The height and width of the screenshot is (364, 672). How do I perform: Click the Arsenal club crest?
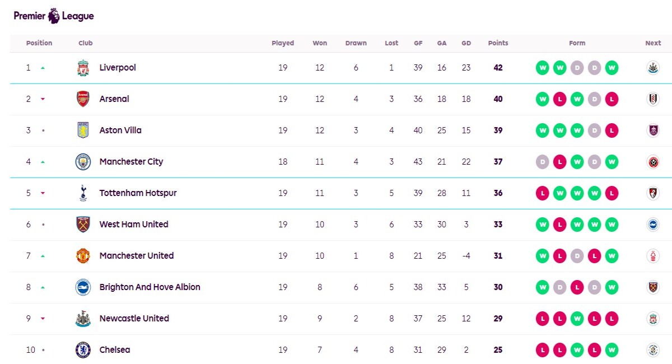tap(83, 99)
